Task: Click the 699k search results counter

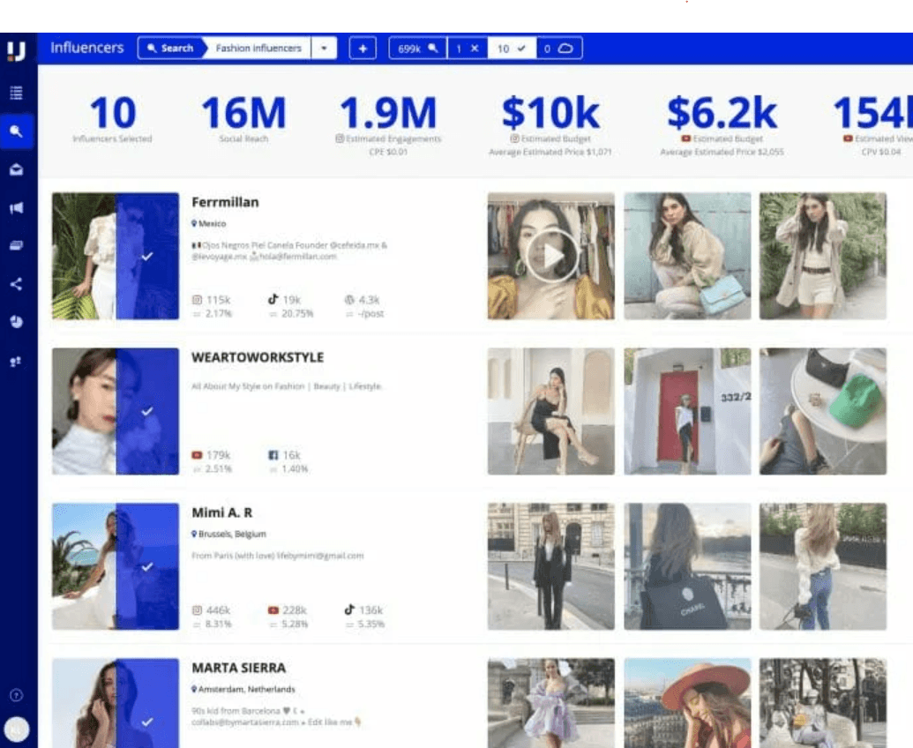Action: click(417, 49)
